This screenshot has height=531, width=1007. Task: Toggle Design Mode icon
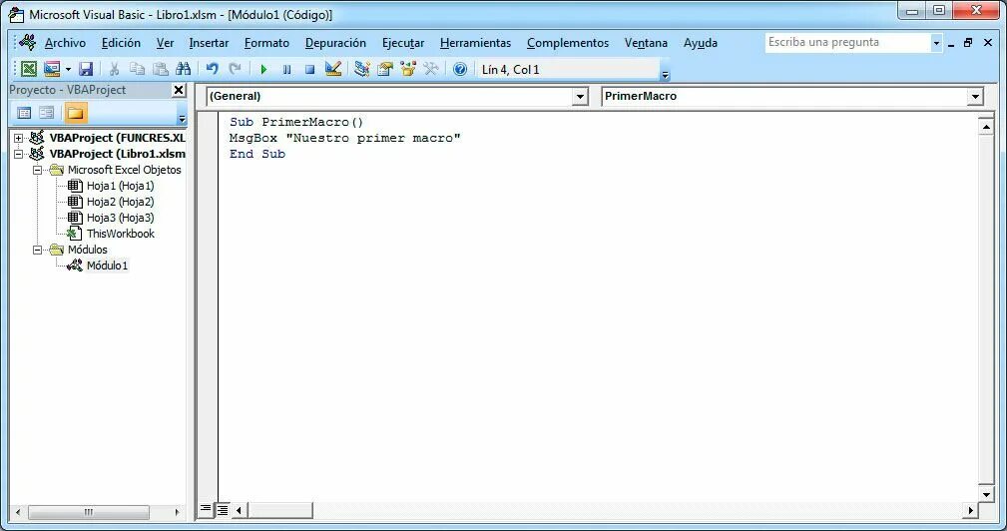[332, 69]
